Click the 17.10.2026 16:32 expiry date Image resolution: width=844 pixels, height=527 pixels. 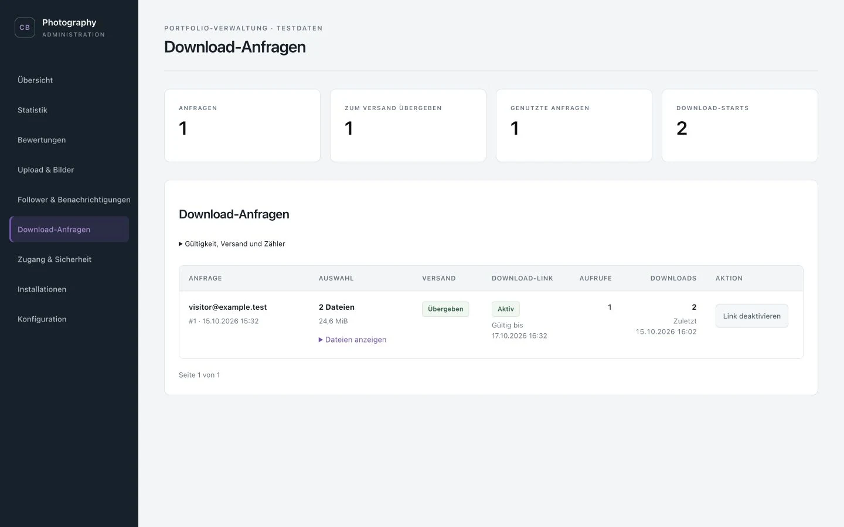(519, 336)
